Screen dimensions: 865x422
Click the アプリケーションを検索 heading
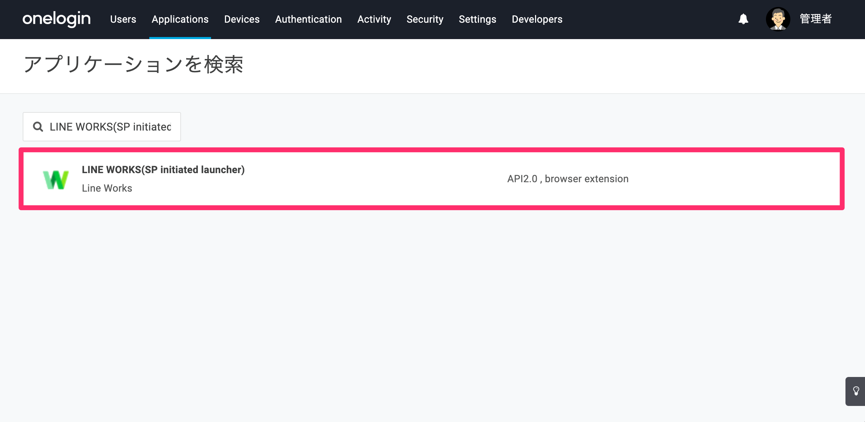pos(134,65)
